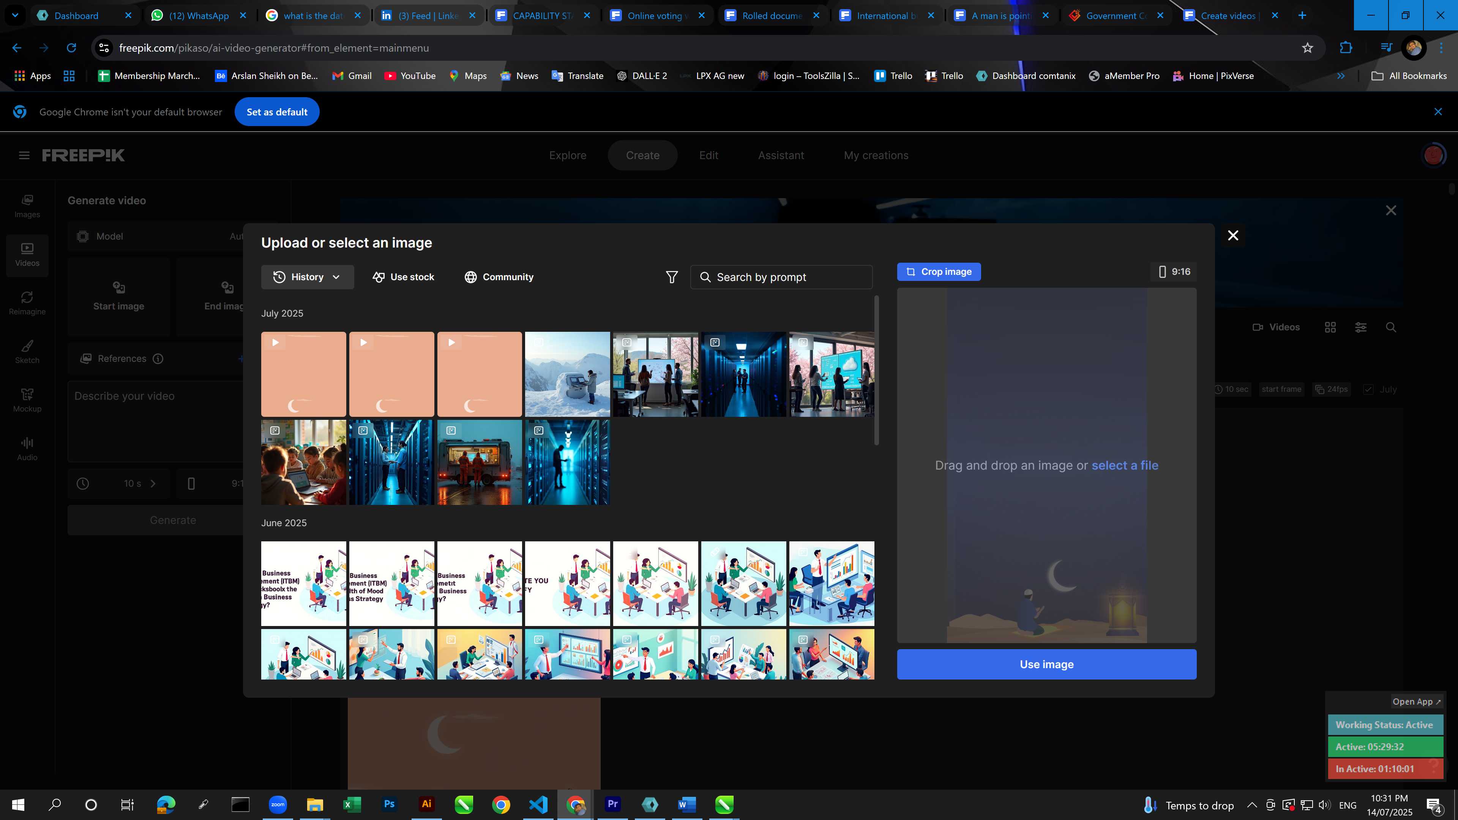1458x820 pixels.
Task: Open the Chrome extensions puzzle icon
Action: coord(1346,48)
